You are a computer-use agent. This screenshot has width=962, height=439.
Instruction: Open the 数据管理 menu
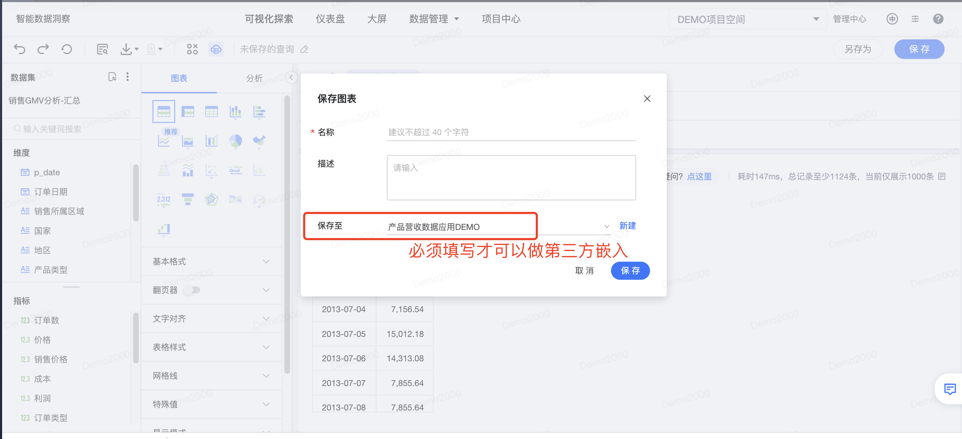tap(434, 19)
